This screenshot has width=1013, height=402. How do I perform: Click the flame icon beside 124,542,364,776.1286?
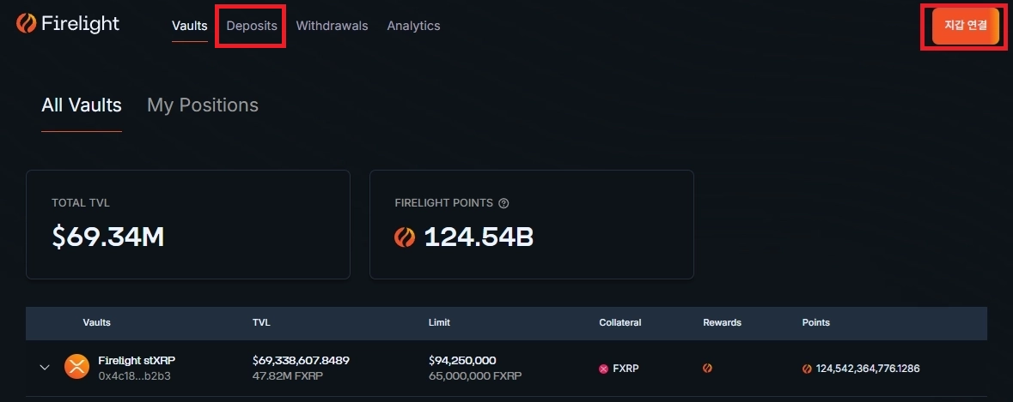click(807, 369)
